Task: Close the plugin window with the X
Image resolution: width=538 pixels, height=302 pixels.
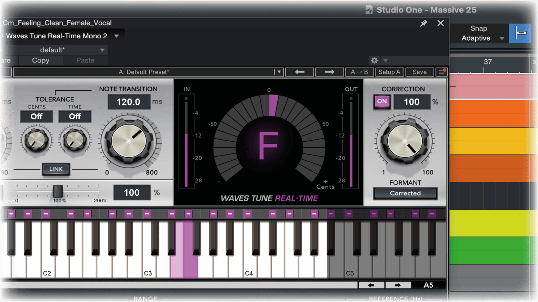Action: [x=440, y=23]
